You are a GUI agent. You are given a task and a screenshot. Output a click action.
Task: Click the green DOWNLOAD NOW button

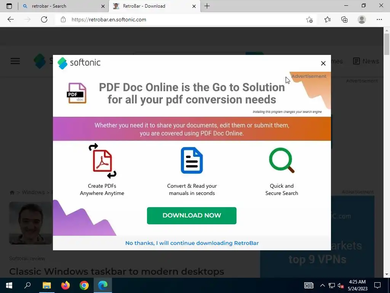192,216
